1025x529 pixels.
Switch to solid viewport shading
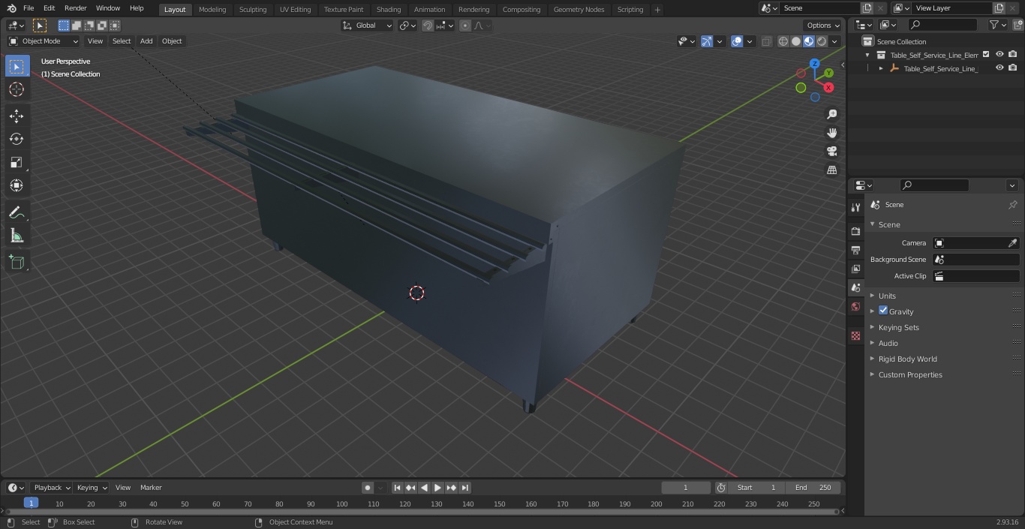click(x=796, y=41)
